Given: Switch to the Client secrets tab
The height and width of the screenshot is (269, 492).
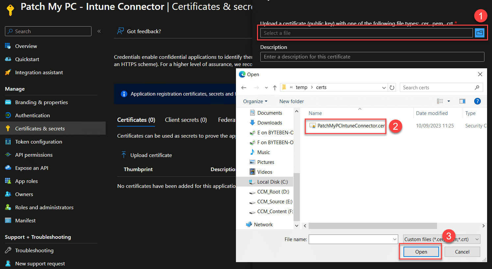Looking at the screenshot, I should coord(186,120).
